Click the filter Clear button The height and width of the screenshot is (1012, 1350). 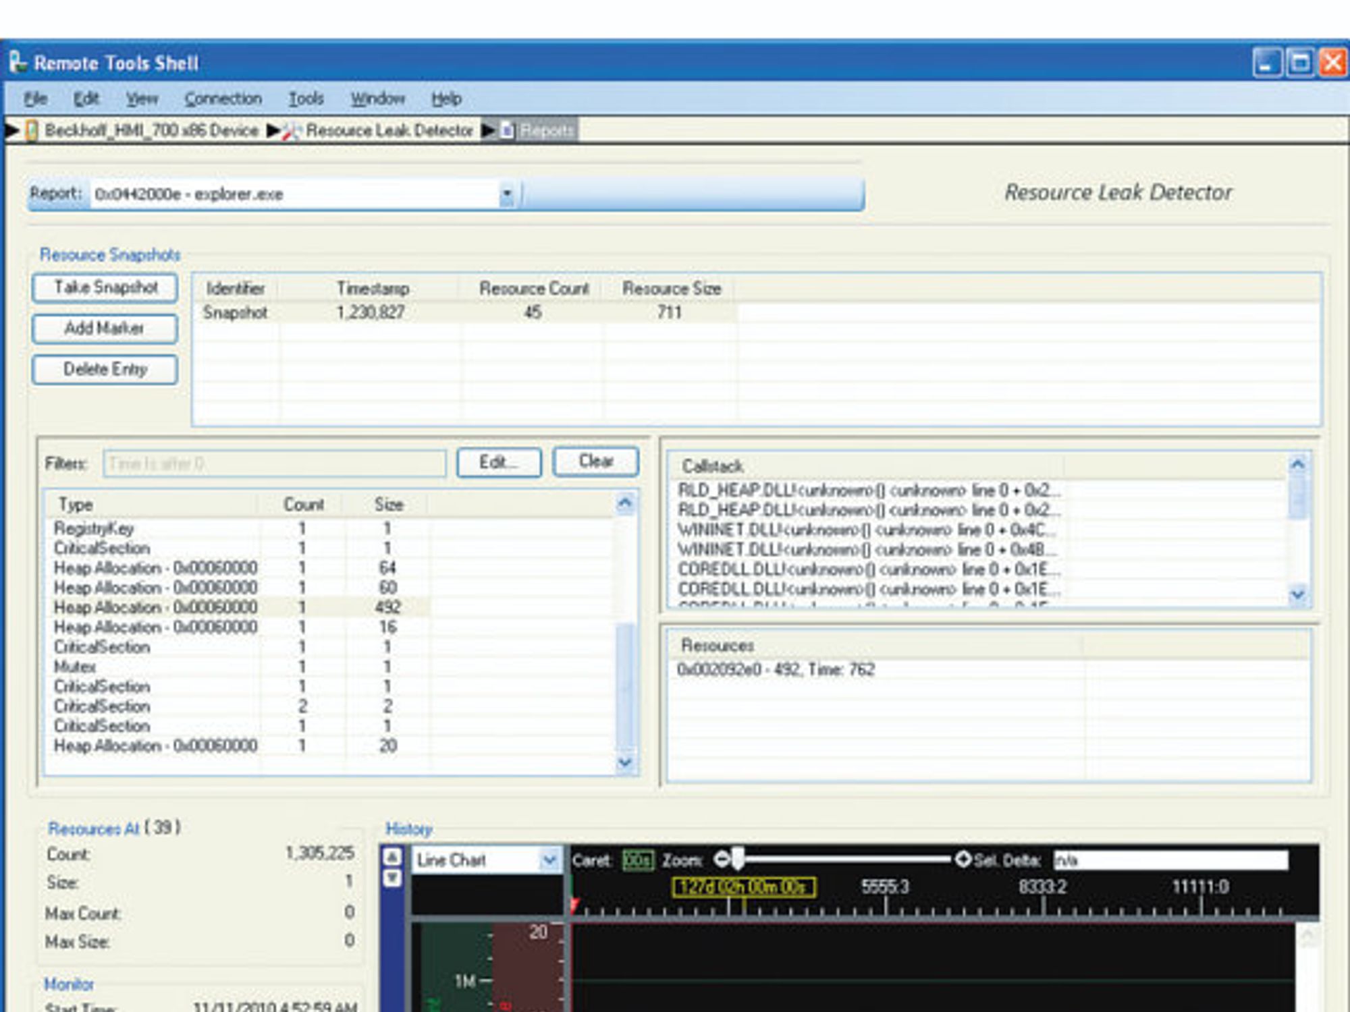pyautogui.click(x=595, y=461)
